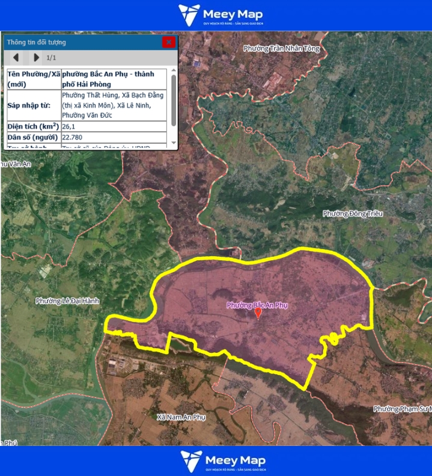Click the previous record arrow in info panel

[x=16, y=58]
